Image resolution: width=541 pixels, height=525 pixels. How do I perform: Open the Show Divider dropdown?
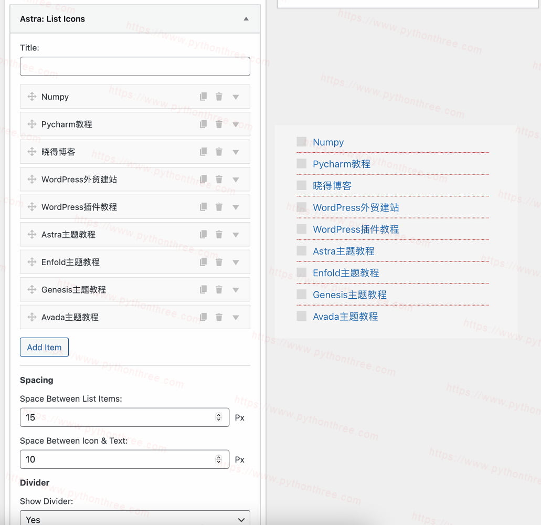click(135, 519)
